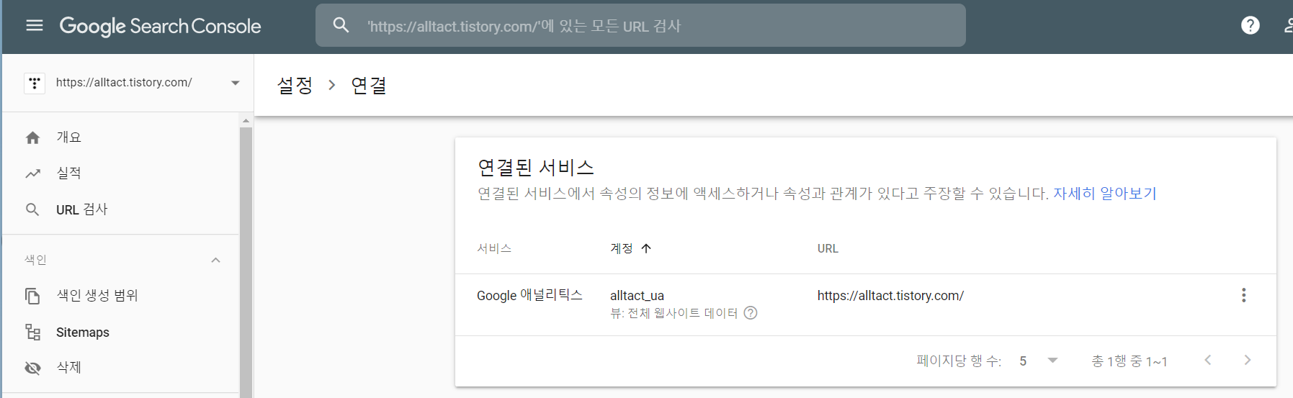1293x398 pixels.
Task: Click the 색인 section header label
Action: [35, 260]
